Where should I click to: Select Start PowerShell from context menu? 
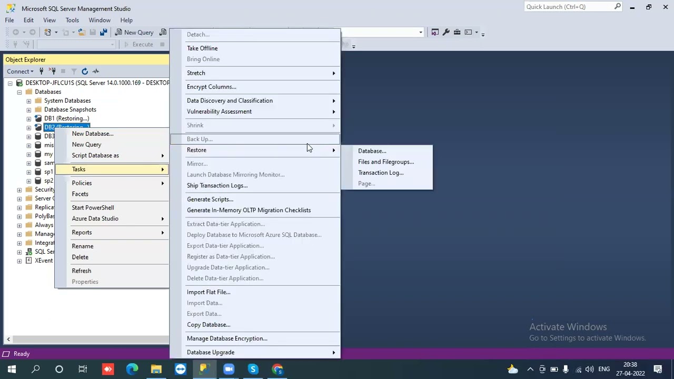click(x=112, y=208)
